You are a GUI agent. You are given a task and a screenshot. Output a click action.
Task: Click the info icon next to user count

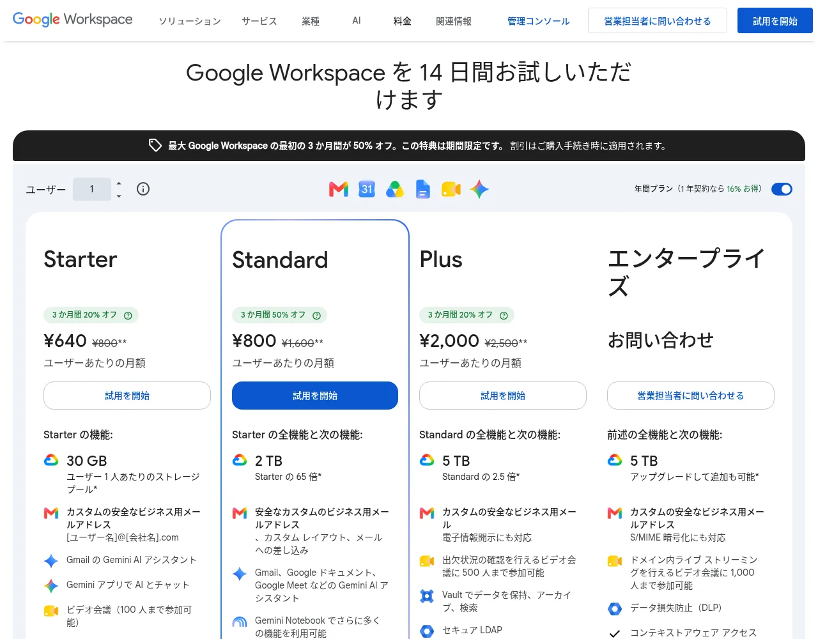(x=143, y=189)
